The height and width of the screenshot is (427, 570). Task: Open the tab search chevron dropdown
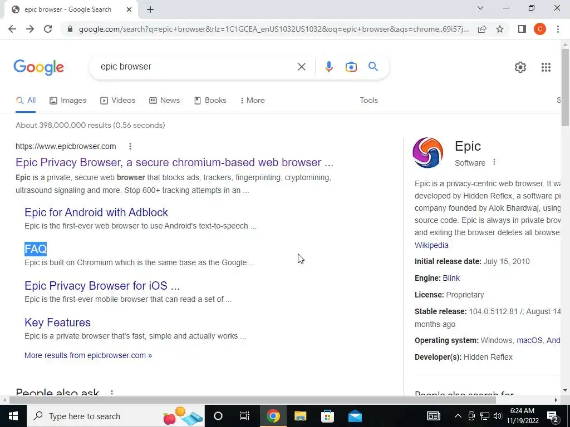point(480,8)
